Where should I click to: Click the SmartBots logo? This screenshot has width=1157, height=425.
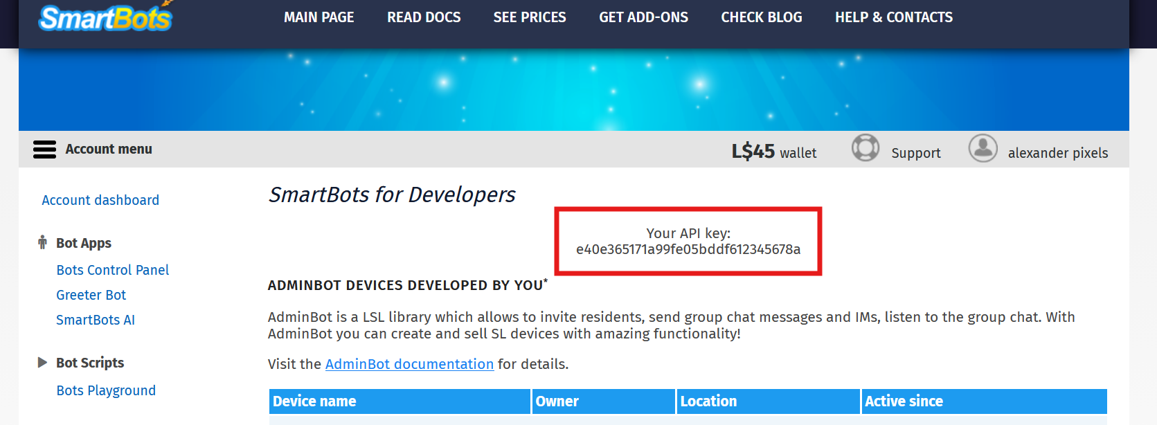(x=105, y=17)
